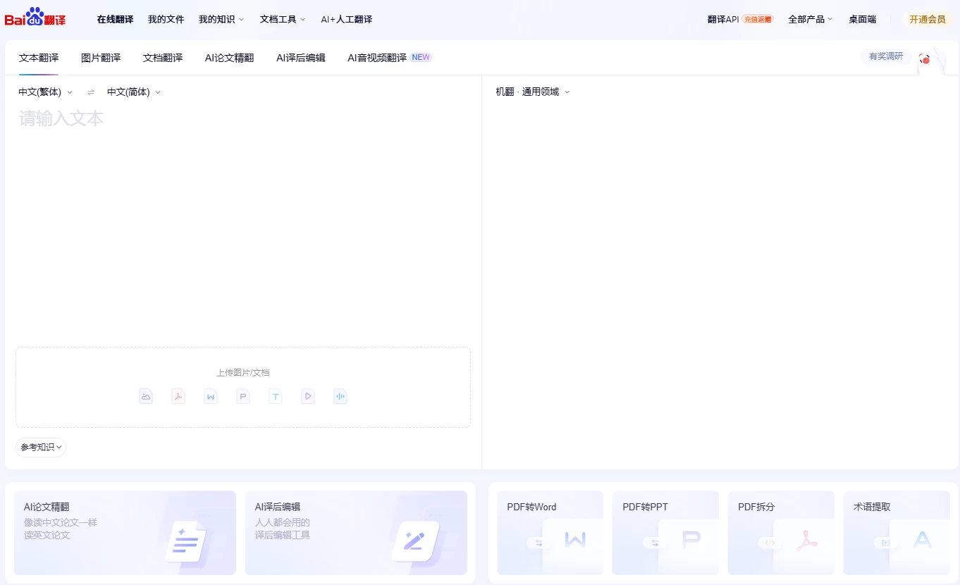Switch to the 图片翻译 image translation tab
This screenshot has height=585, width=960.
pyautogui.click(x=100, y=57)
